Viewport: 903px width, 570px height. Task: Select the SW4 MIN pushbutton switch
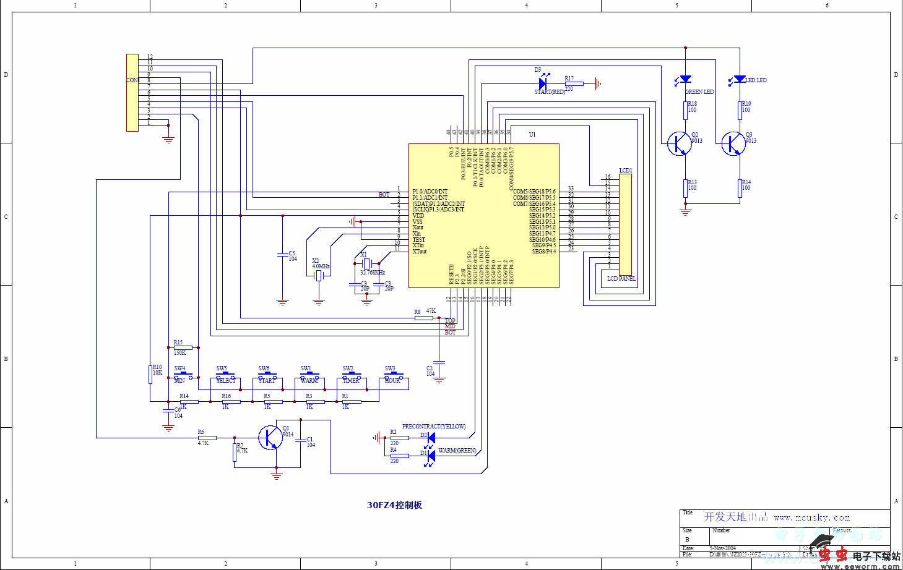pos(183,376)
